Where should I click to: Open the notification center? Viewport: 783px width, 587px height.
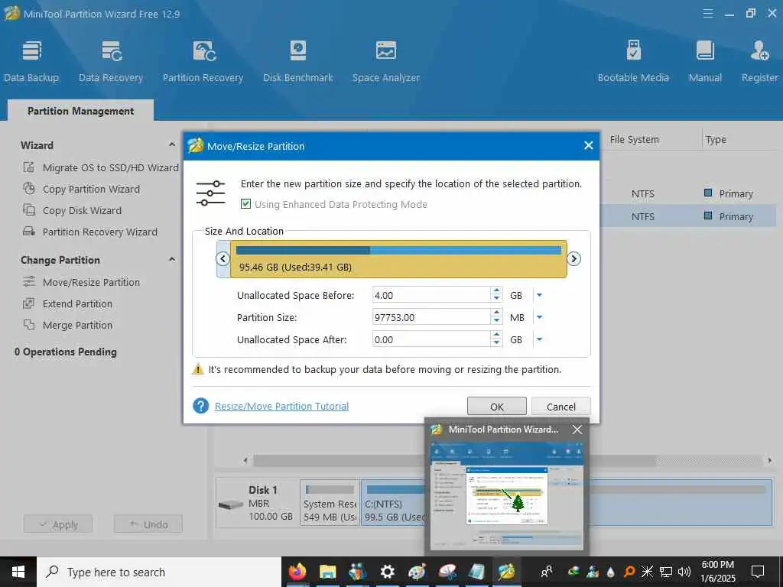click(x=758, y=572)
